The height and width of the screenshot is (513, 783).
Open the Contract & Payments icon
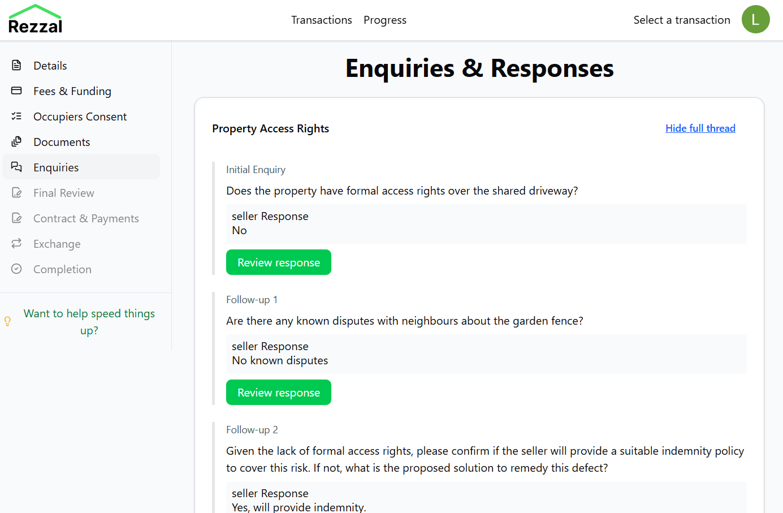point(17,218)
